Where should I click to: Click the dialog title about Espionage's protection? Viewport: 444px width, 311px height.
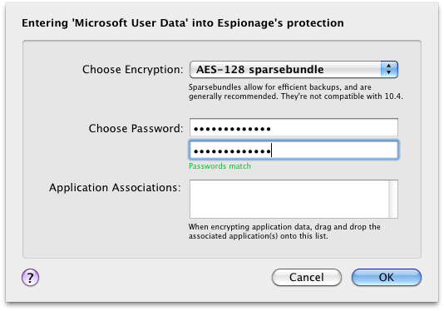pos(183,23)
